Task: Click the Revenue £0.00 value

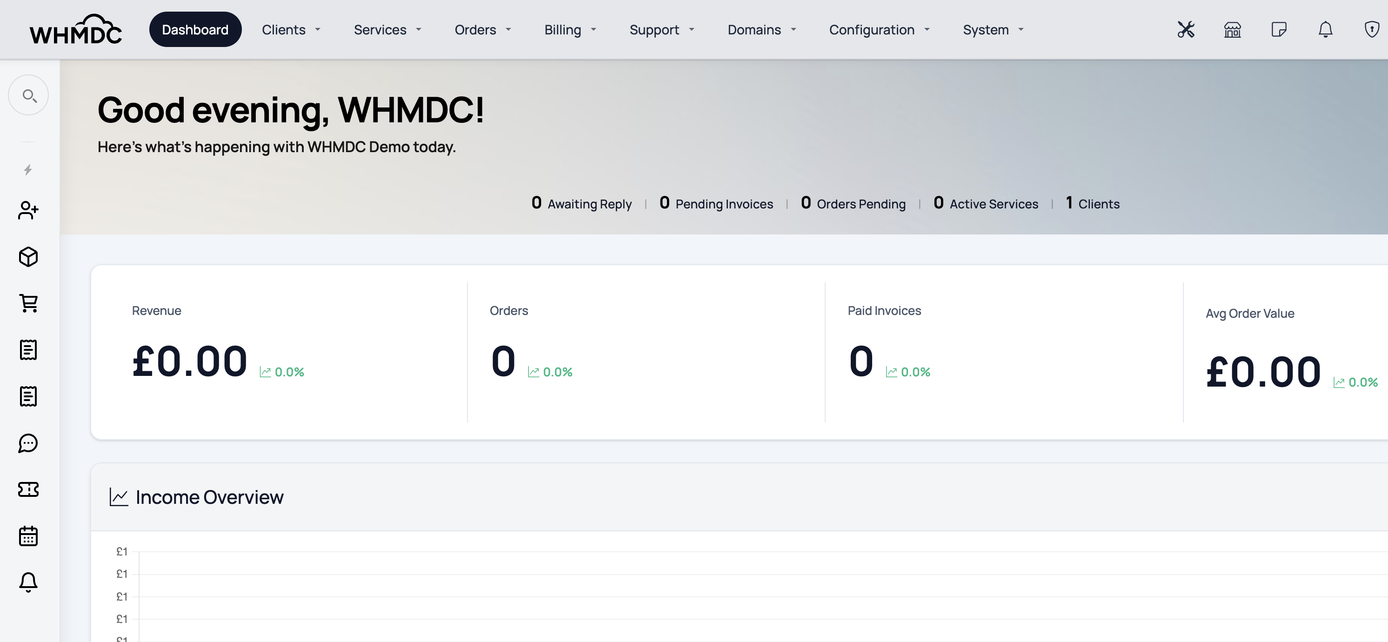Action: click(190, 361)
